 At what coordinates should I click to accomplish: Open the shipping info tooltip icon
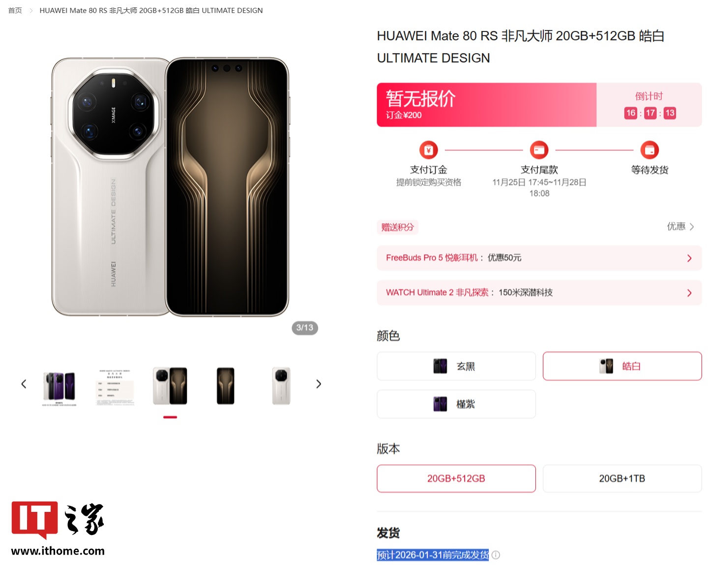tap(496, 555)
